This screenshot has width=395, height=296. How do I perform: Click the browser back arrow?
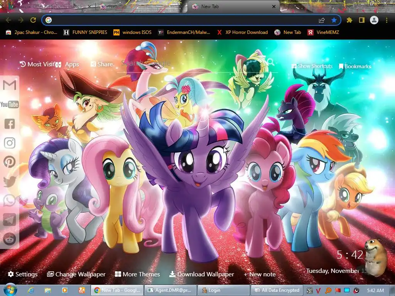8,20
